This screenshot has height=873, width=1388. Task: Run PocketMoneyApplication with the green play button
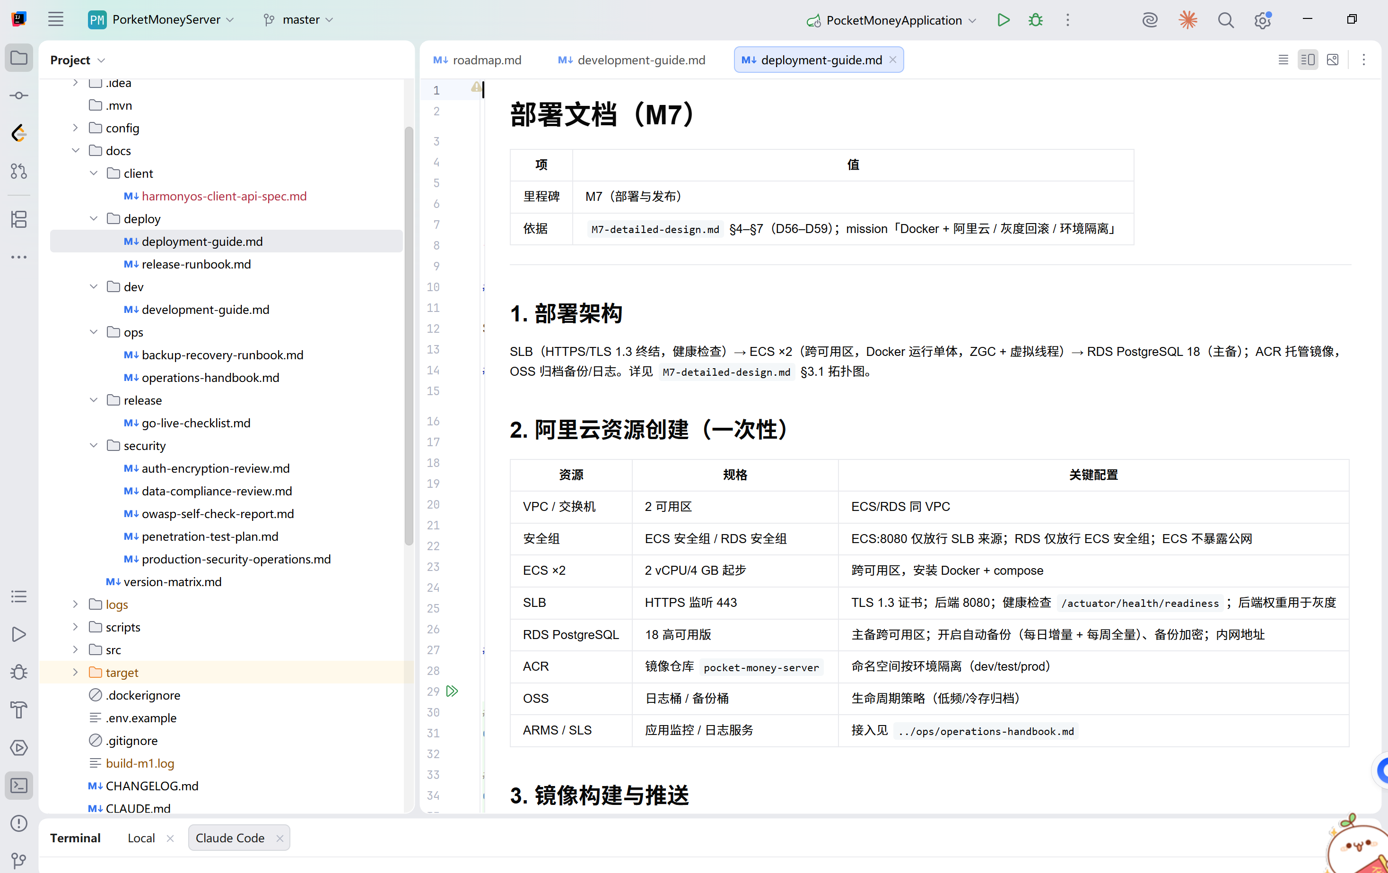pyautogui.click(x=1003, y=20)
